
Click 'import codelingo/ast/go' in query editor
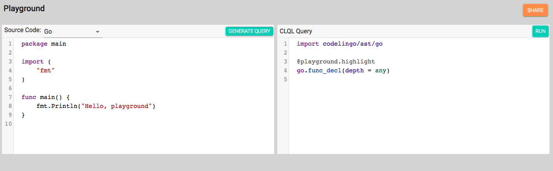click(x=339, y=44)
